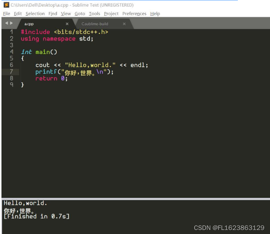Open the File menu
Viewport: 270px width, 234px height.
tap(7, 14)
